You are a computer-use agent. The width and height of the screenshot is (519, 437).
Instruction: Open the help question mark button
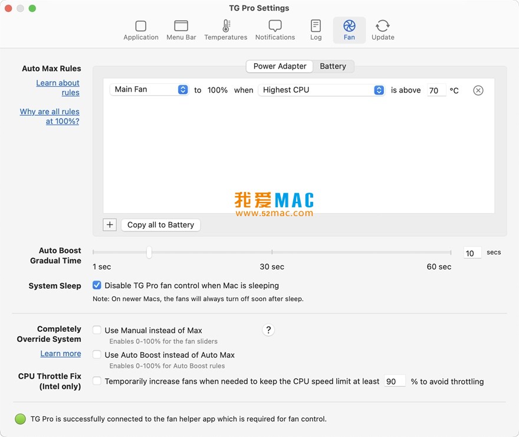(x=268, y=330)
